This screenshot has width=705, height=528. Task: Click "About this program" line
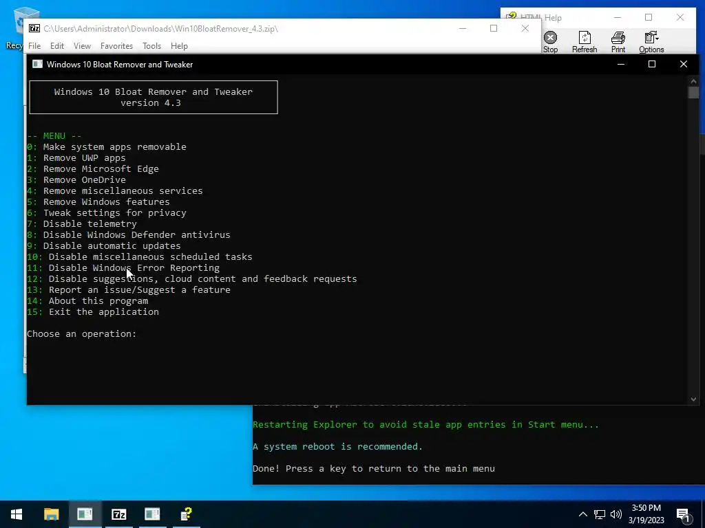coord(87,301)
